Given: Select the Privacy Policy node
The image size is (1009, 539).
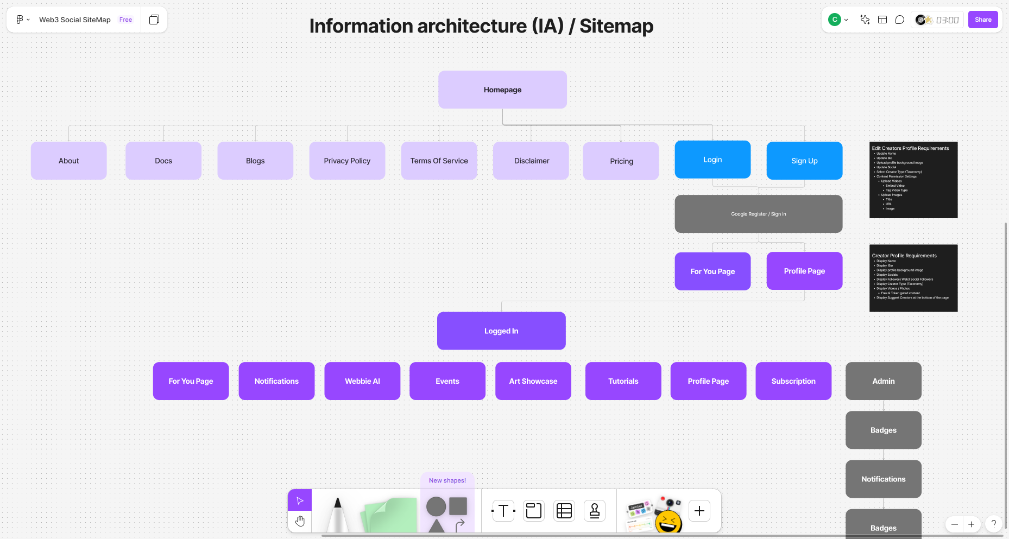Looking at the screenshot, I should [x=347, y=161].
